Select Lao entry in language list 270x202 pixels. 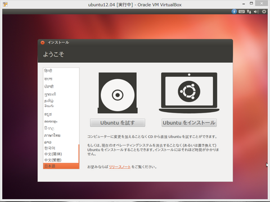[61, 142]
